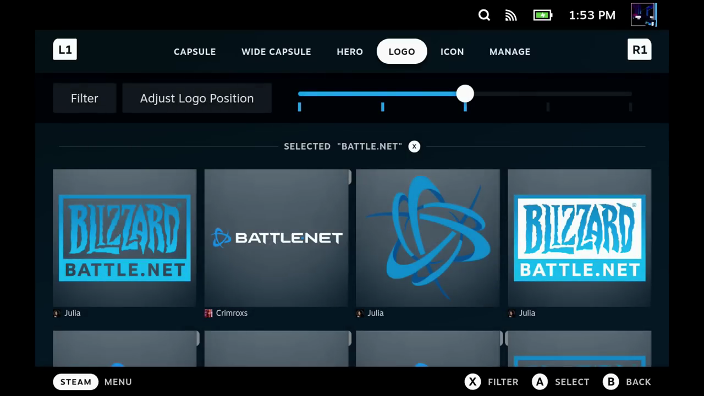Viewport: 704px width, 396px height.
Task: Switch to the Hero tab
Action: 350,52
